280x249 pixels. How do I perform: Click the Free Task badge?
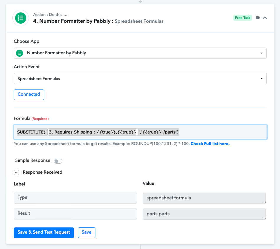tap(242, 18)
